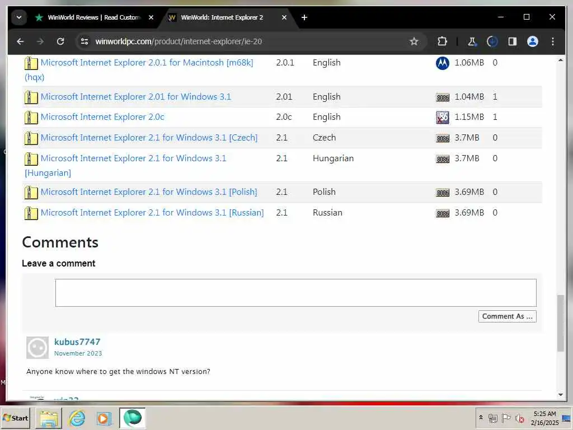Open the downloads indicator icon
The image size is (573, 430).
click(x=492, y=41)
